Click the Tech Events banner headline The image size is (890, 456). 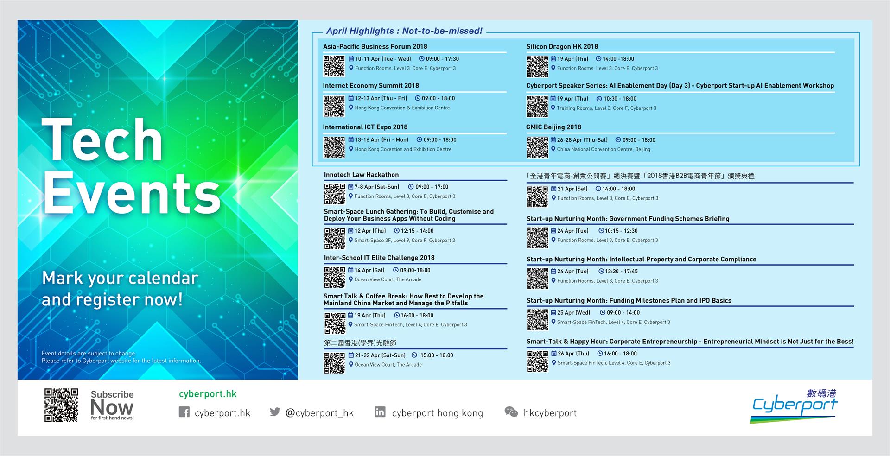(x=131, y=166)
